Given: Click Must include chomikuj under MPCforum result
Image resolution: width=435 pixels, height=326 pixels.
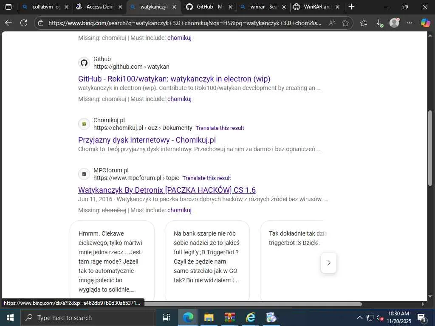Looking at the screenshot, I should pyautogui.click(x=179, y=210).
